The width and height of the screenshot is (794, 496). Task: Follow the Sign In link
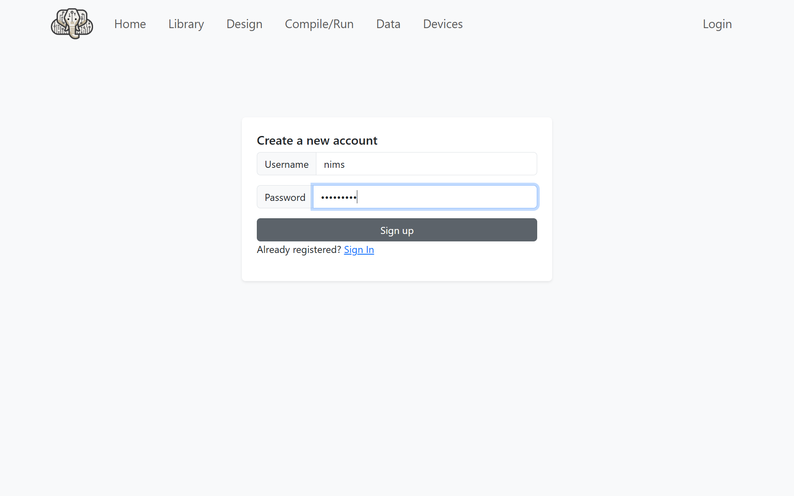click(x=359, y=250)
